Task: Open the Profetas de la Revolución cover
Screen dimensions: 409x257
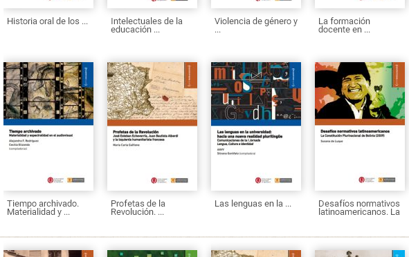Action: 152,126
